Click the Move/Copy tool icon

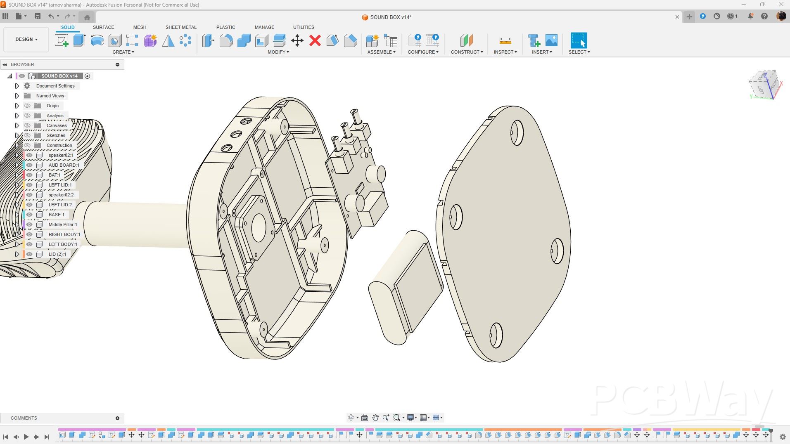tap(297, 40)
